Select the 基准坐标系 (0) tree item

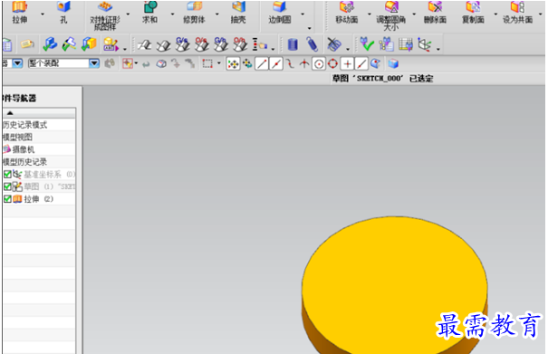pyautogui.click(x=49, y=174)
